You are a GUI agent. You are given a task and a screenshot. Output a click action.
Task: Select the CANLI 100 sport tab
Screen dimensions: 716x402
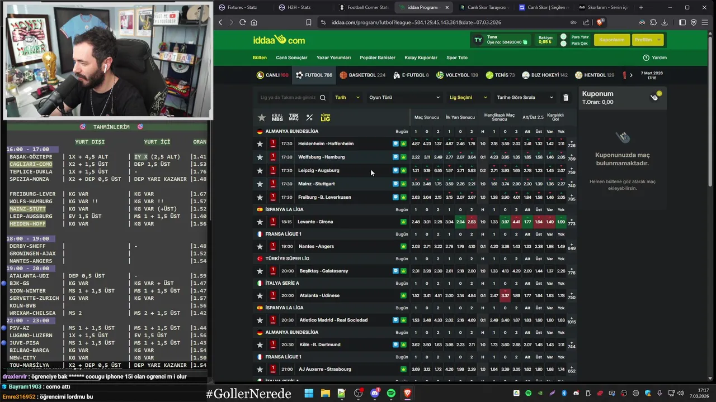pos(272,75)
